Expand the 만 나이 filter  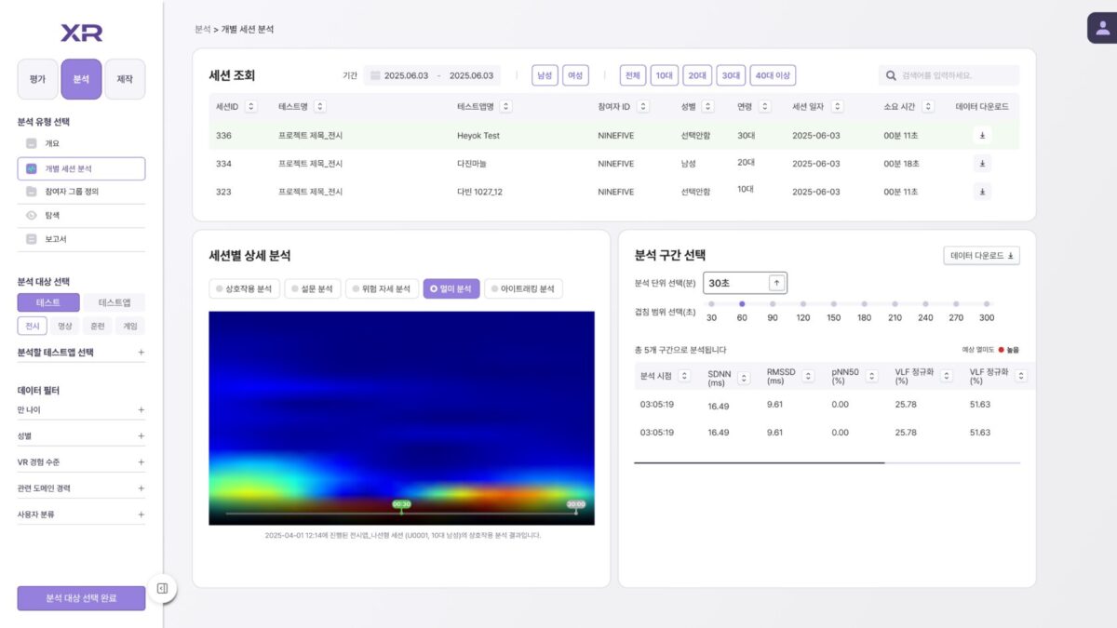141,409
